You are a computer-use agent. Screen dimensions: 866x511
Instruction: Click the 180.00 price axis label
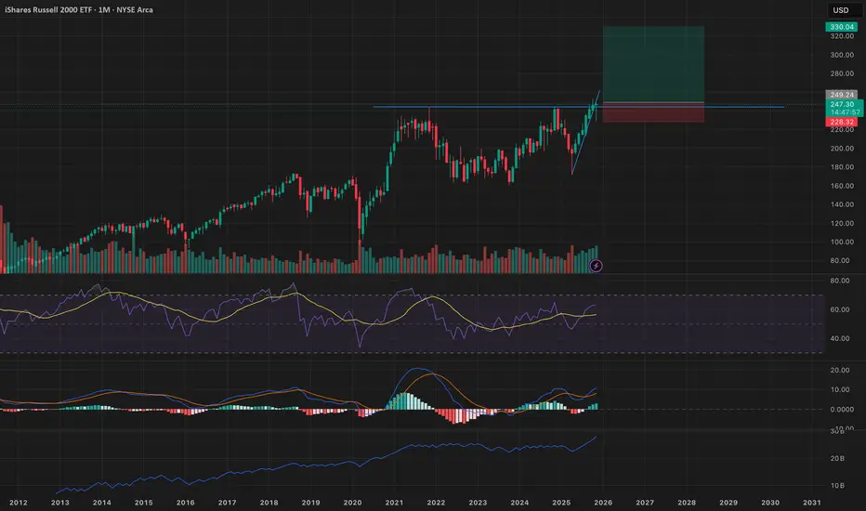click(x=842, y=167)
